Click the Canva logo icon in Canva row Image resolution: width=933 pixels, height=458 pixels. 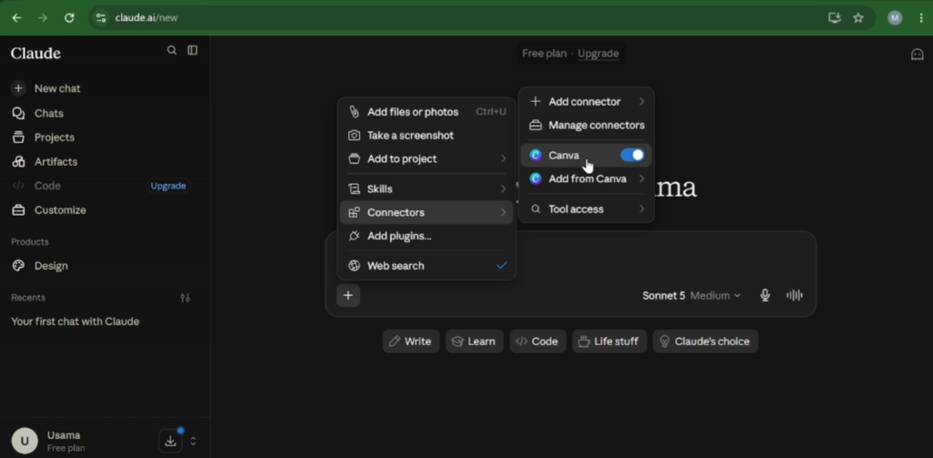536,155
